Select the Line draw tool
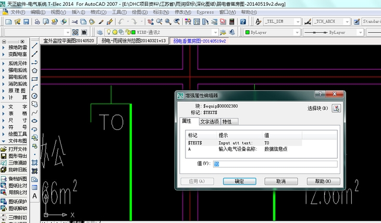 click(x=34, y=46)
